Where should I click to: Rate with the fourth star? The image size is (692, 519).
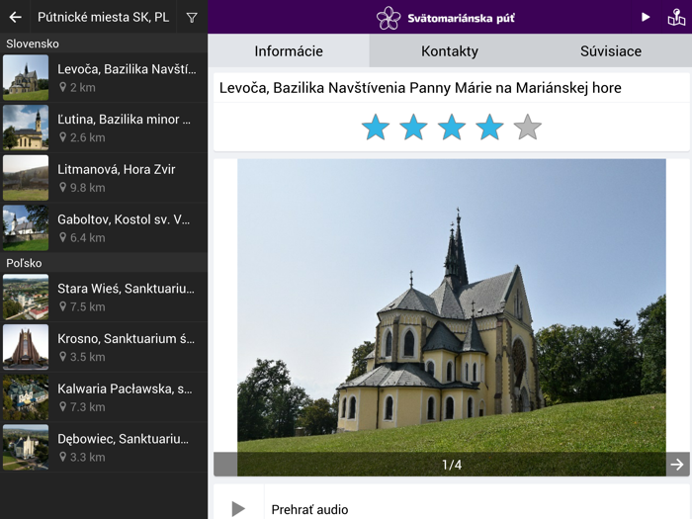(489, 128)
